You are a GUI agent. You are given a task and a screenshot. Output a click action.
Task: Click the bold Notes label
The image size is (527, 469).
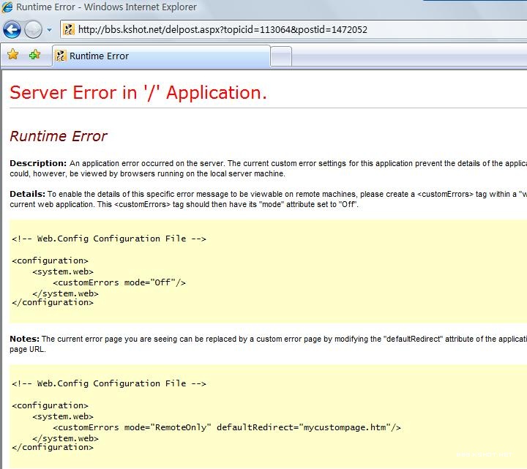[25, 339]
